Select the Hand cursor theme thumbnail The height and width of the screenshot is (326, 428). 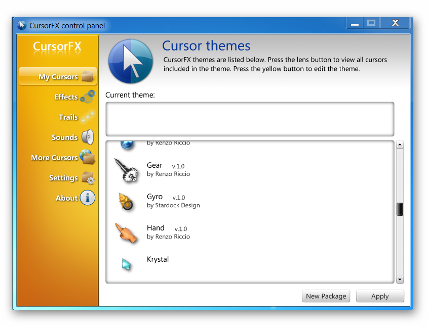click(126, 232)
